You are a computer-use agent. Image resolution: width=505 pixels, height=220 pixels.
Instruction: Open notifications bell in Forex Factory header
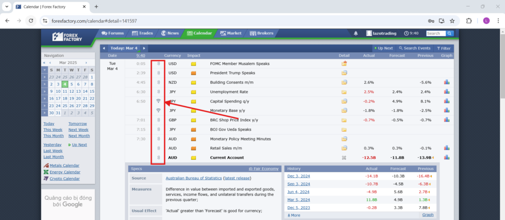356,33
